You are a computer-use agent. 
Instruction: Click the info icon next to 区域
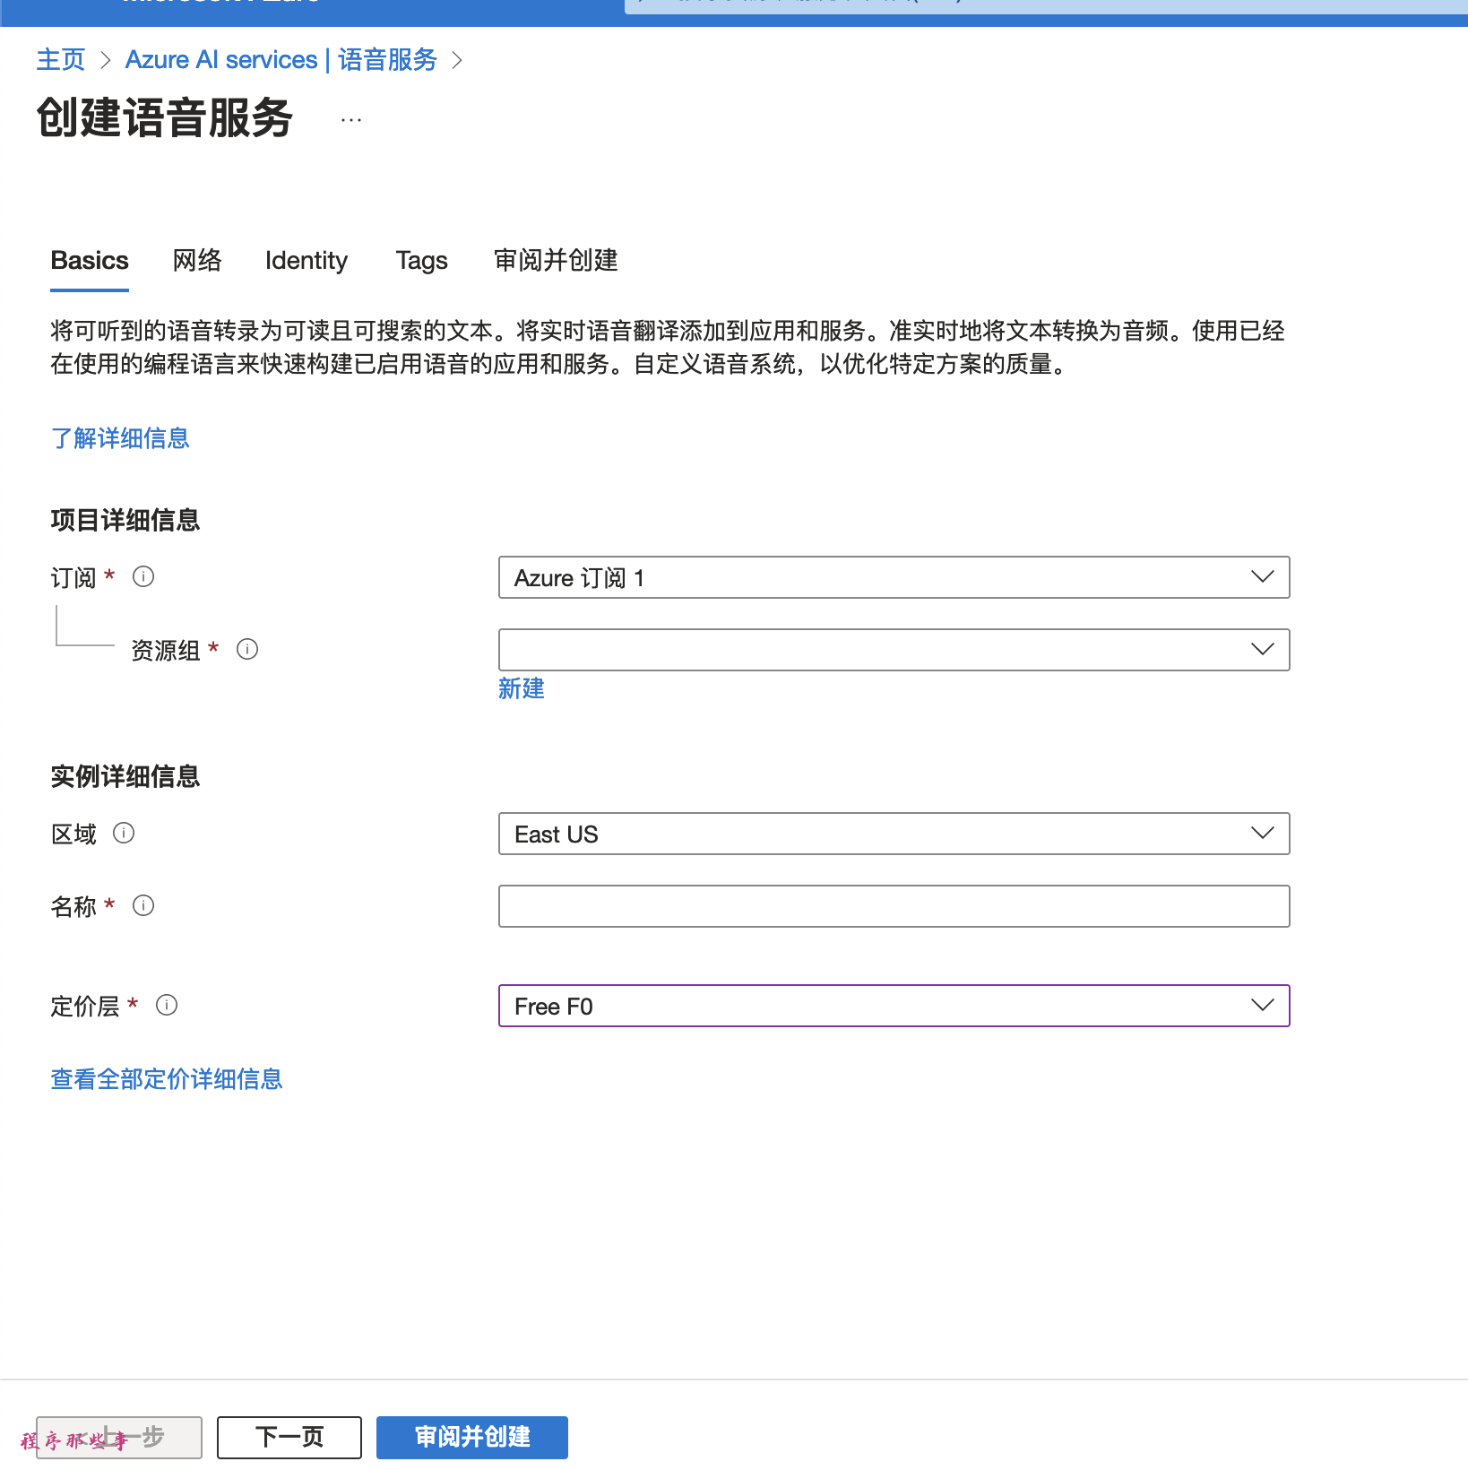(x=124, y=833)
